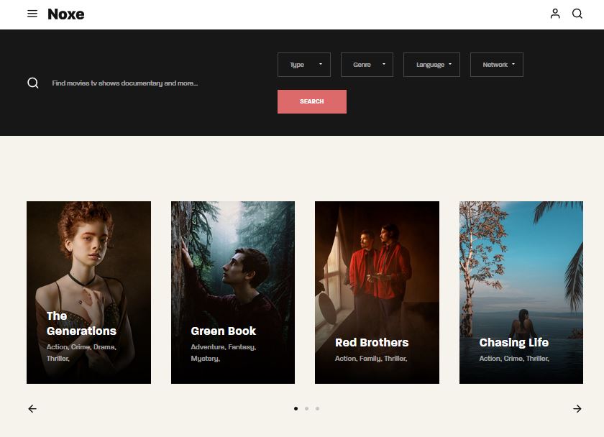This screenshot has height=437, width=604.
Task: Open the hamburger menu icon
Action: click(32, 14)
